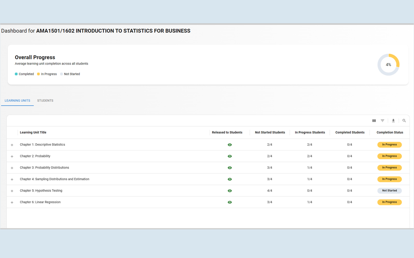Click In Progress badge for Chapter 4
414x258 pixels.
tap(389, 179)
